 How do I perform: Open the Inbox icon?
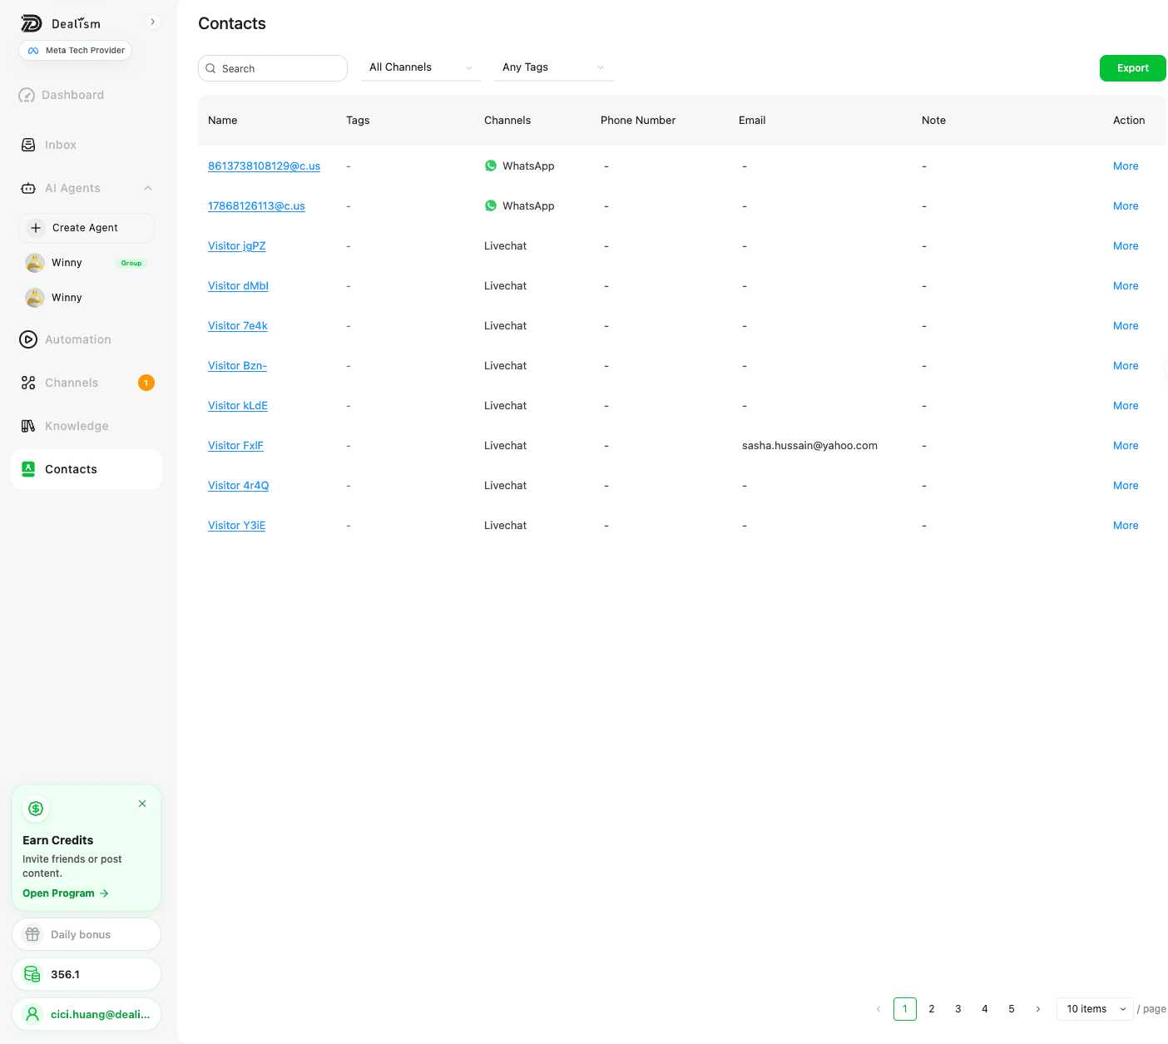coord(28,145)
